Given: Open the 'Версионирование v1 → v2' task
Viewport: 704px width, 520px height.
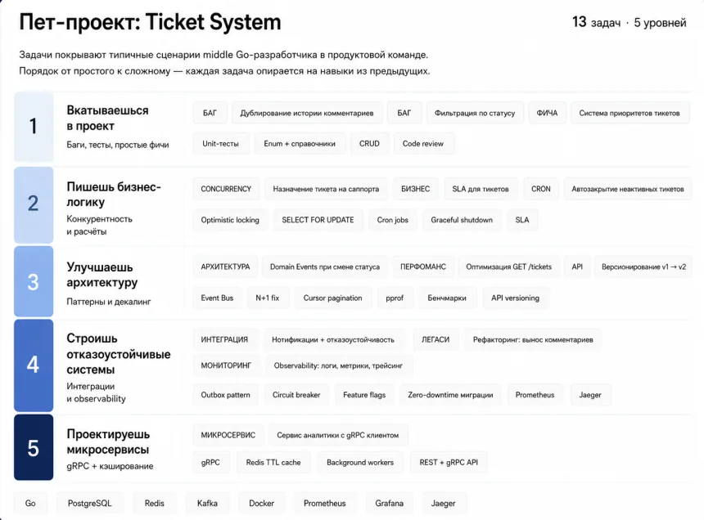Looking at the screenshot, I should 644,267.
